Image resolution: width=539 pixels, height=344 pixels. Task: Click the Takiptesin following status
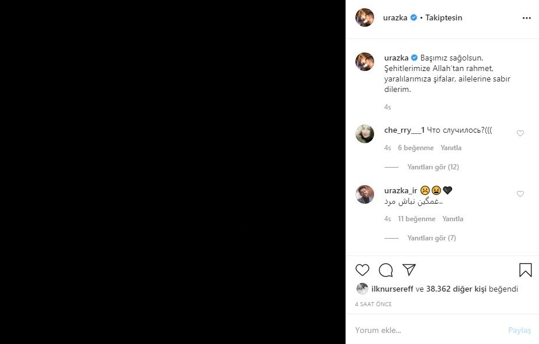(443, 17)
